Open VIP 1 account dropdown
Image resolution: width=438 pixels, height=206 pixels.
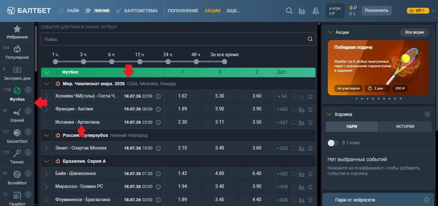click(421, 11)
